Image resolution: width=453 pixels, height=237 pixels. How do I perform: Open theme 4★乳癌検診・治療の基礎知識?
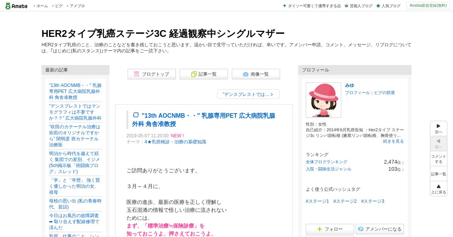click(175, 142)
